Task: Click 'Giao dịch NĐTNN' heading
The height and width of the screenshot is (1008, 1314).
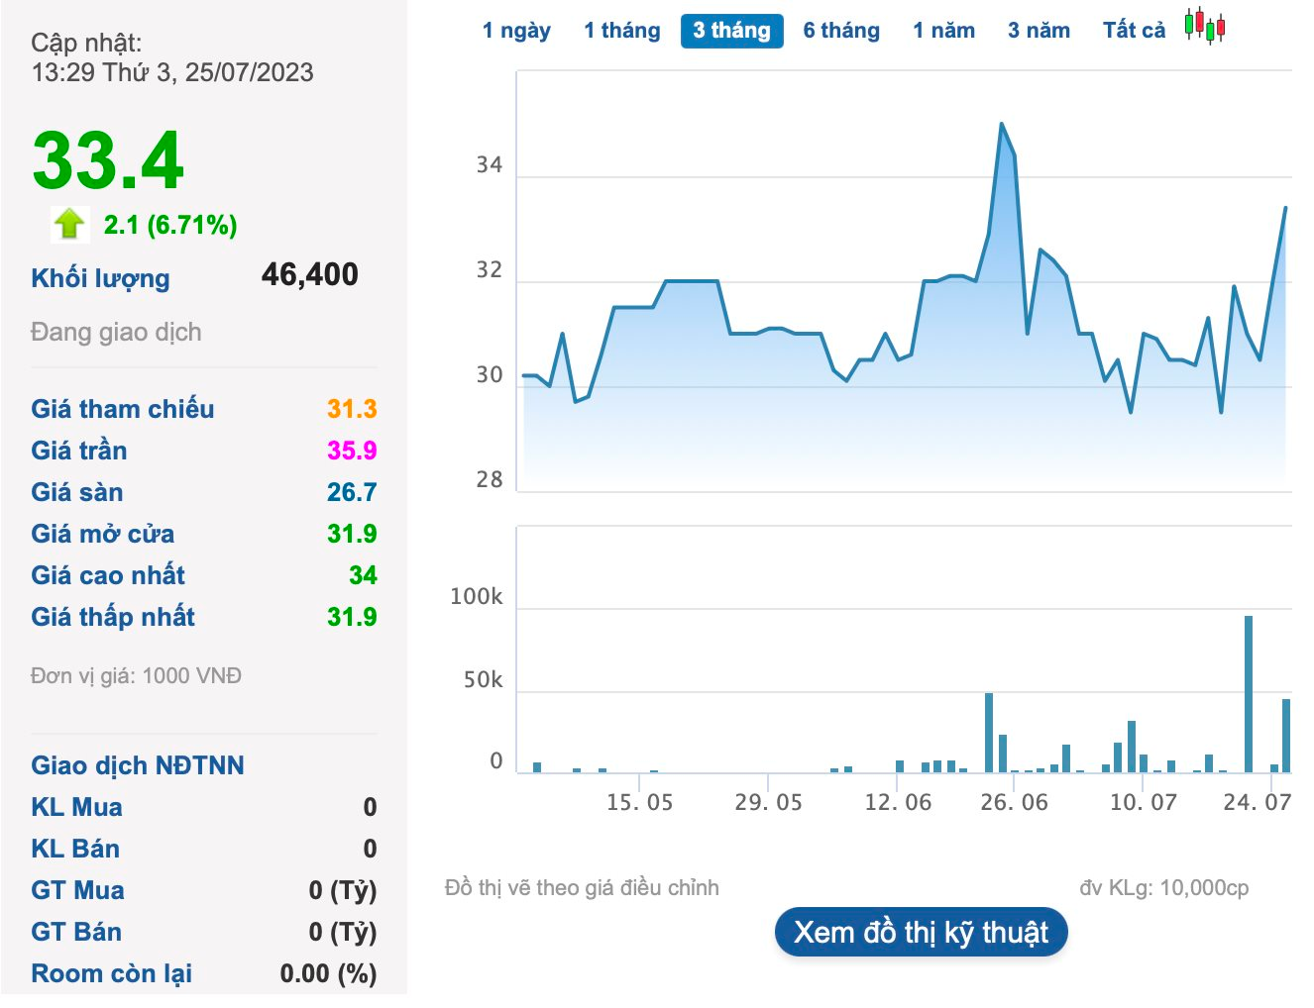Action: [x=137, y=765]
